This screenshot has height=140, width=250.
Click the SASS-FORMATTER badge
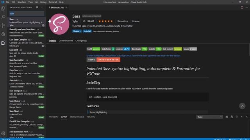coord(109,60)
